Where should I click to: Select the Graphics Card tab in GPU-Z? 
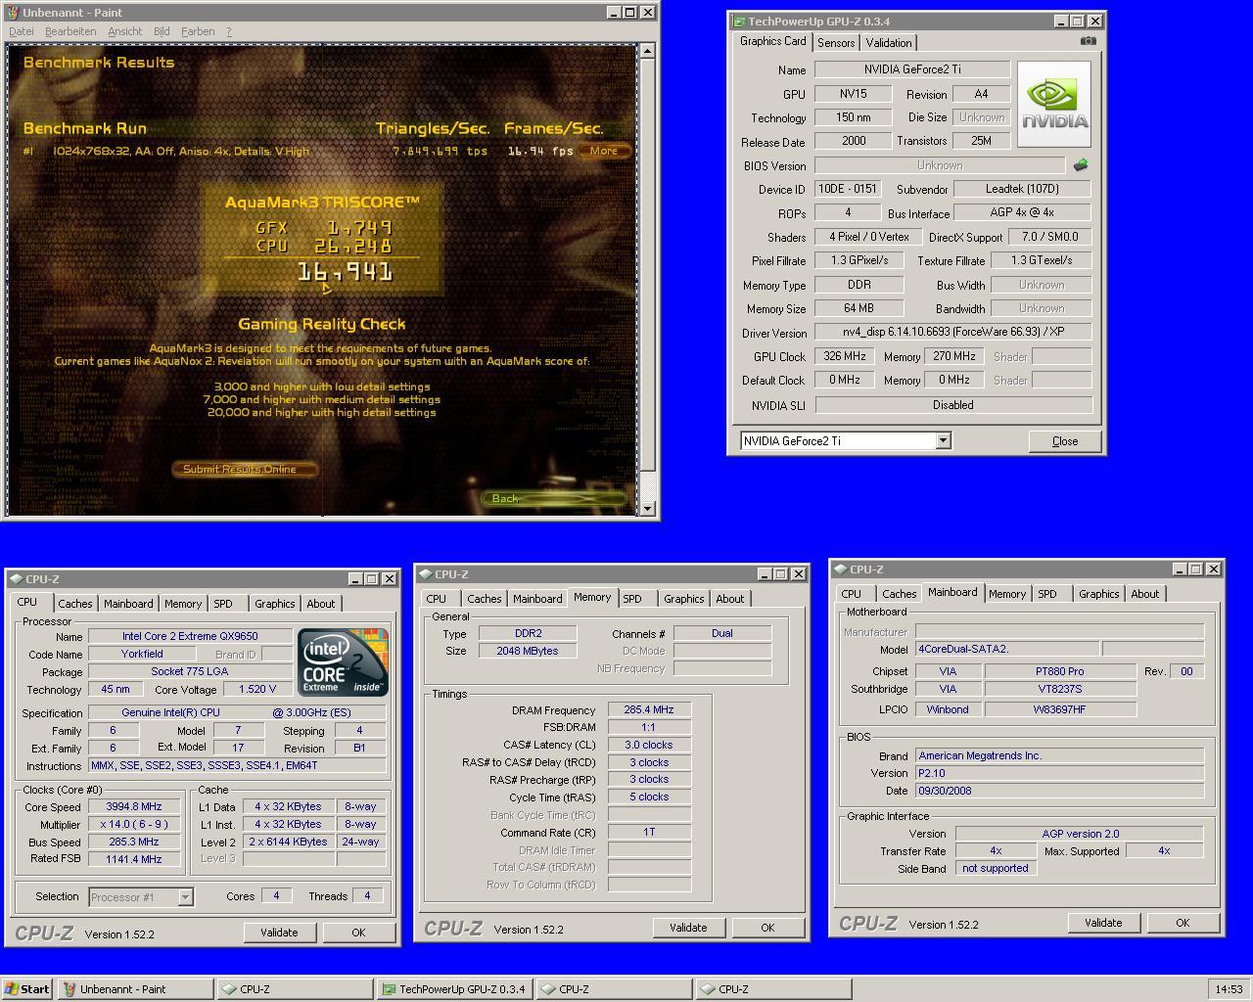[x=772, y=41]
